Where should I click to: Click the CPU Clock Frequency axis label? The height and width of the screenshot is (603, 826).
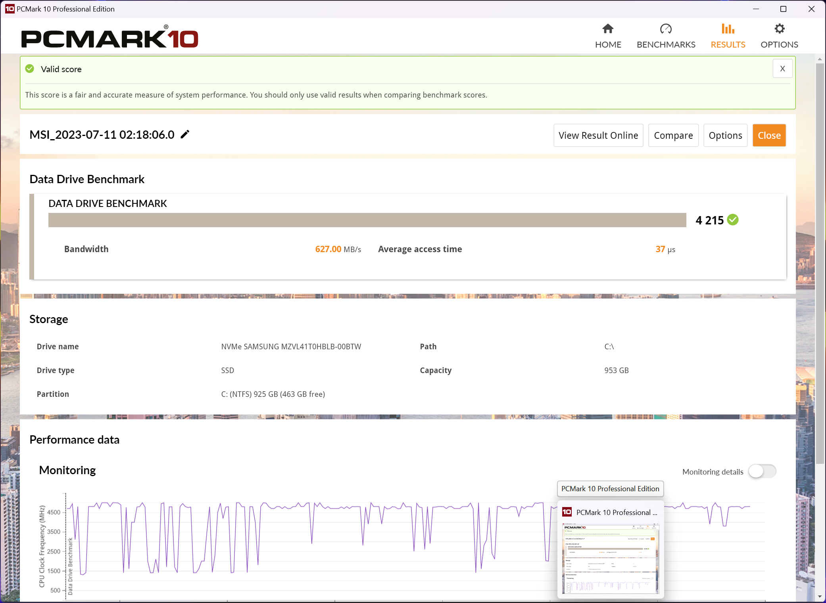pos(42,546)
